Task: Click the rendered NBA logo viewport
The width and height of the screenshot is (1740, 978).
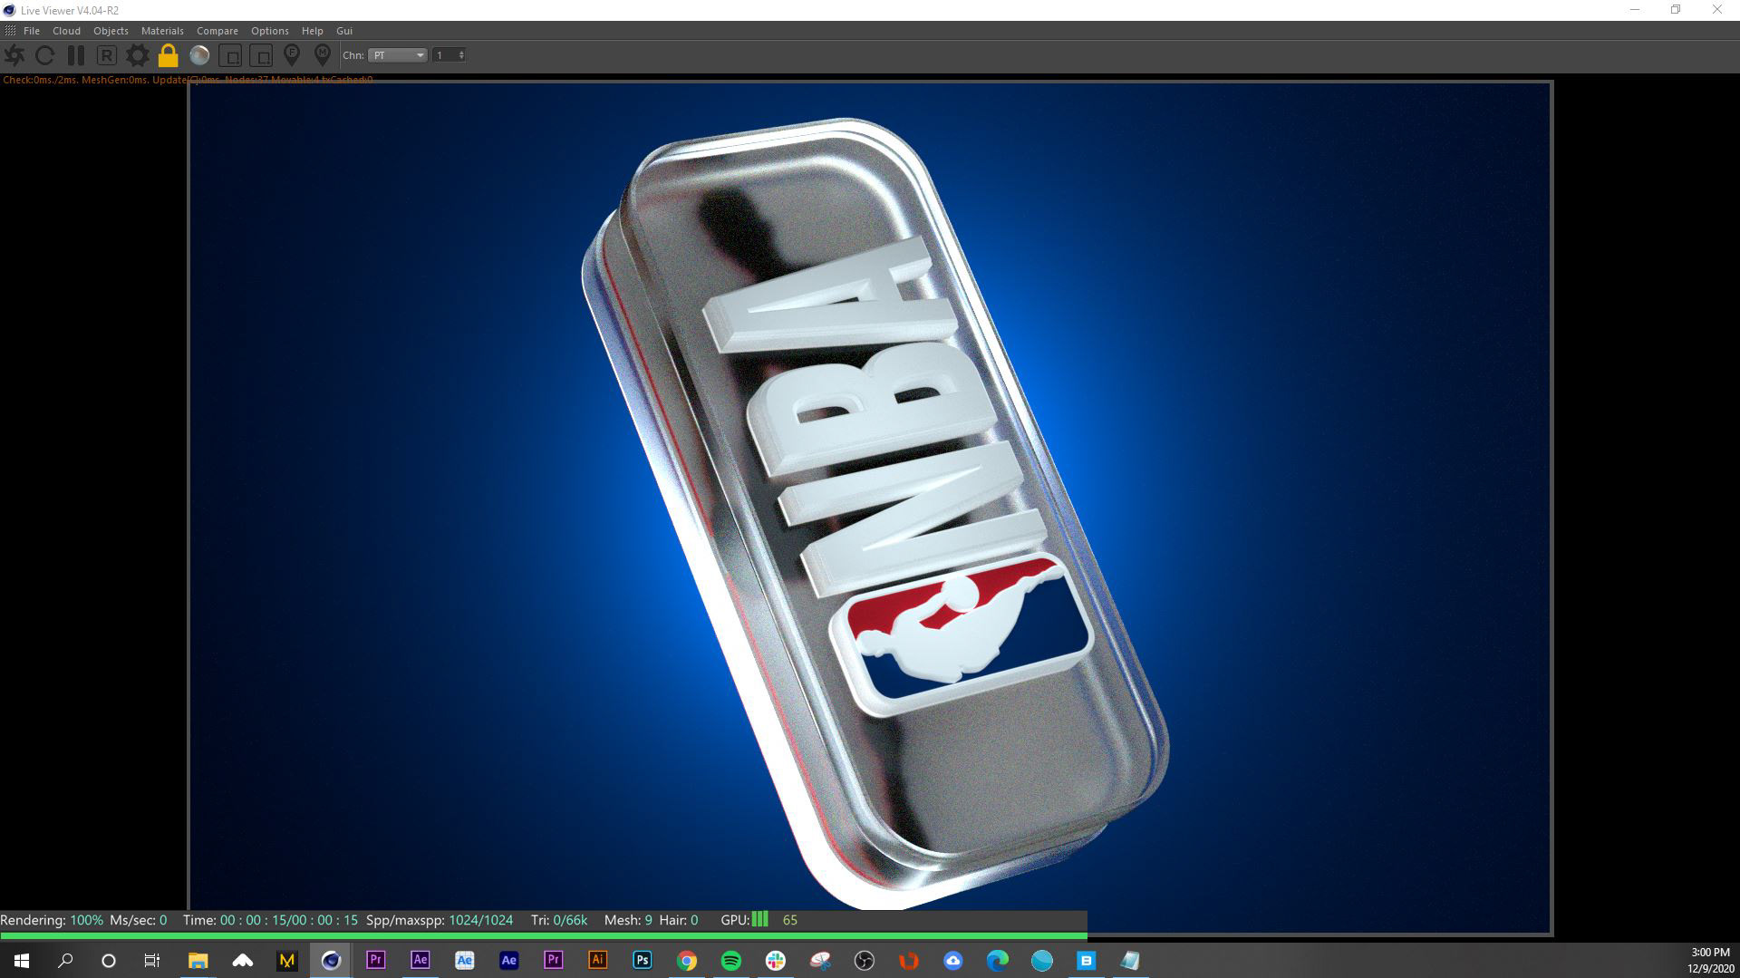Action: 870,508
